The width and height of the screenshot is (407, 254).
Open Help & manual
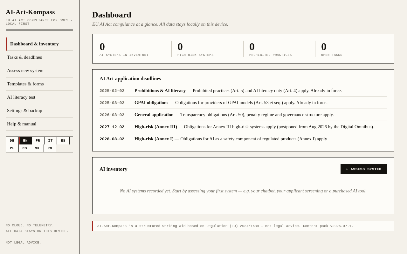[x=39, y=124]
